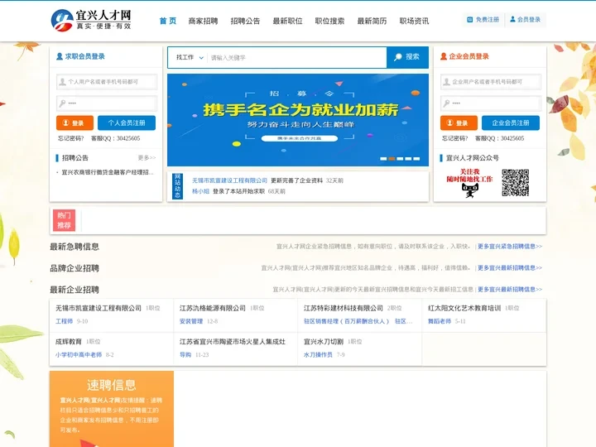This screenshot has height=447, width=596.
Task: Click the 免费注册 link in the header
Action: [x=483, y=19]
